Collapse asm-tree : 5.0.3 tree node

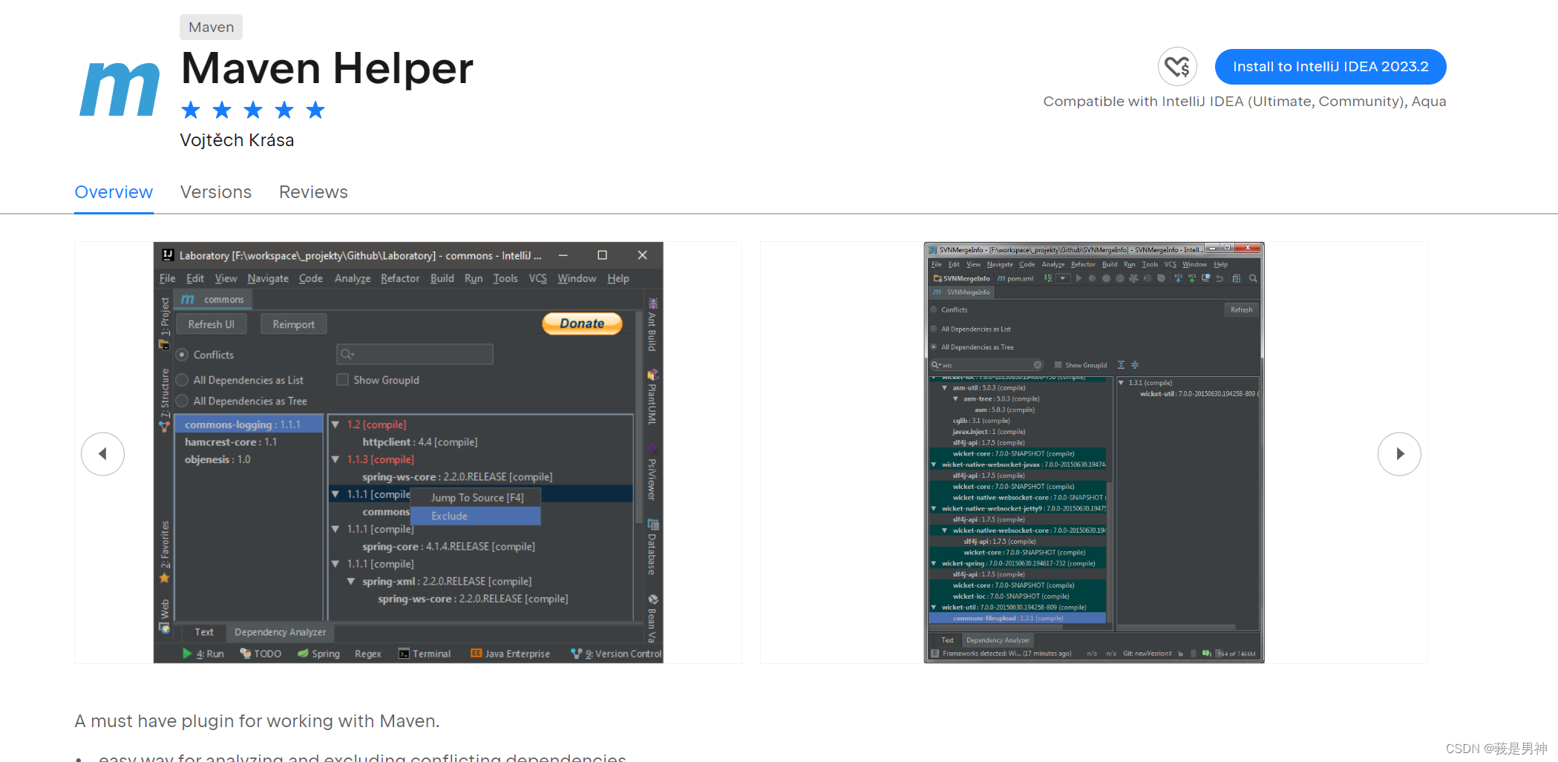point(956,398)
